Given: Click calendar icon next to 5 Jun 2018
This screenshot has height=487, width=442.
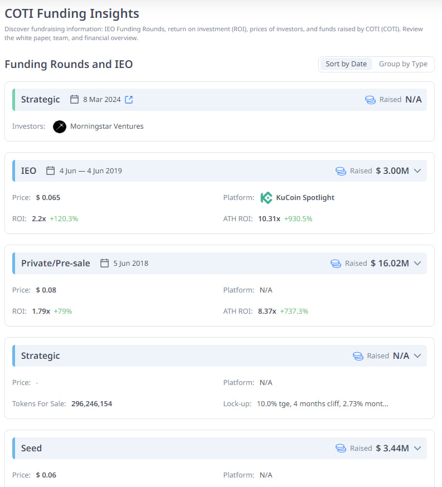Looking at the screenshot, I should 104,264.
